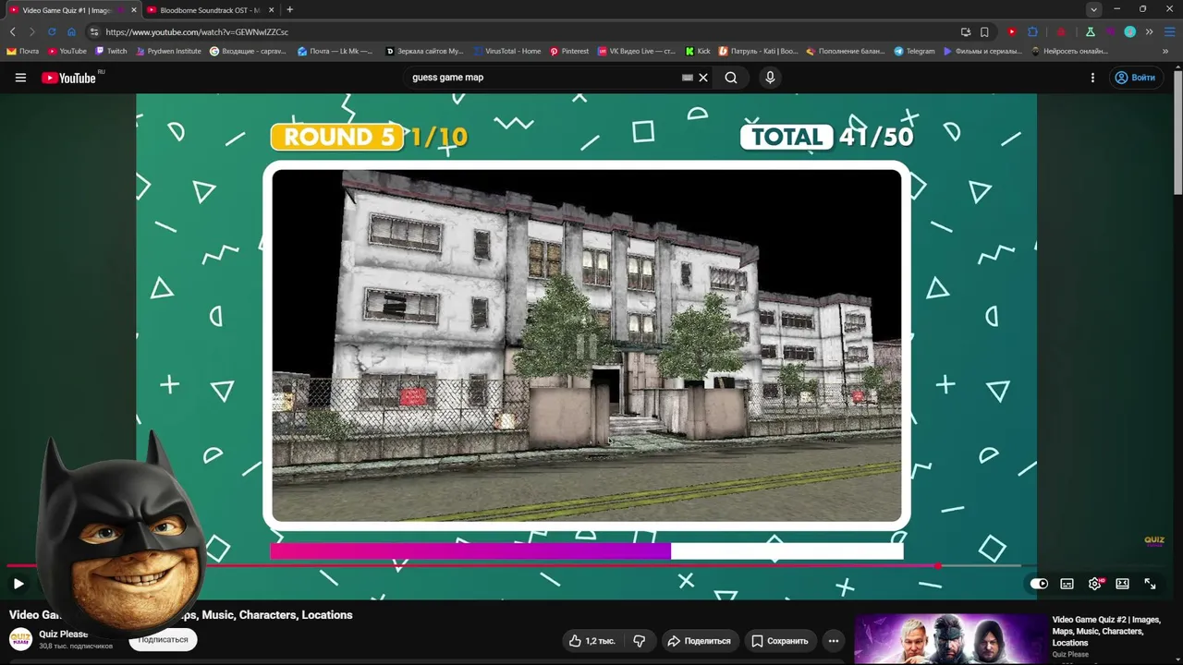Viewport: 1183px width, 665px height.
Task: Go to the browser home page
Action: pyautogui.click(x=71, y=31)
